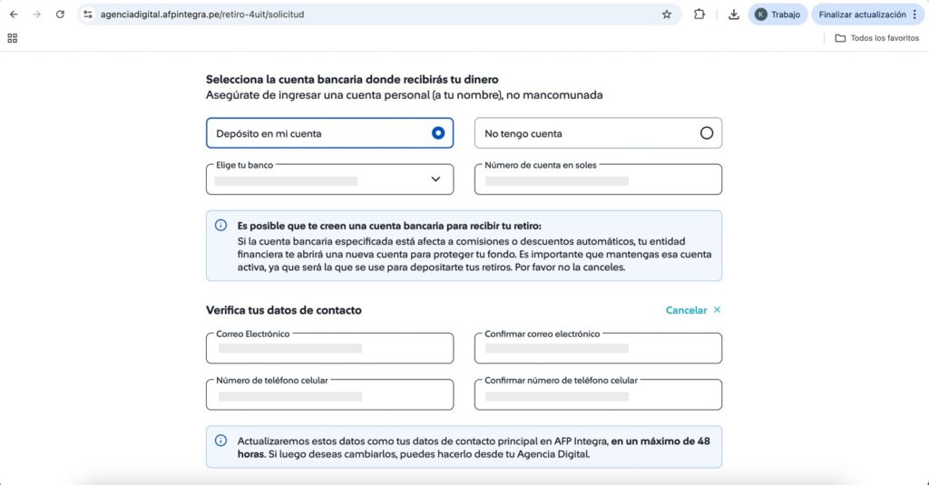Select Depósito en mi cuenta option
Viewport: 929px width, 485px height.
330,133
